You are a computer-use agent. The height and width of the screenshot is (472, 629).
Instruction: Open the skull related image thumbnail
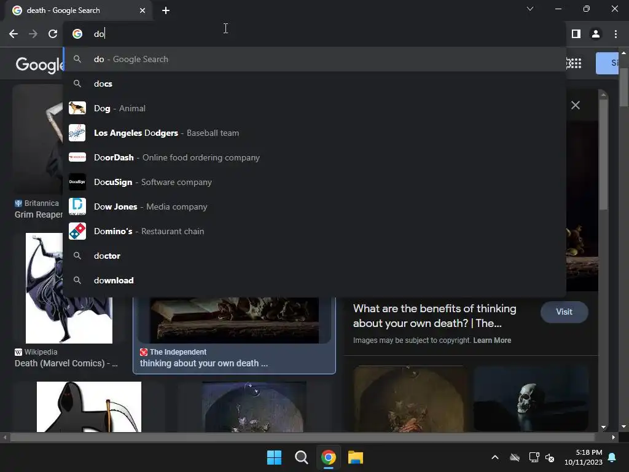(531, 398)
